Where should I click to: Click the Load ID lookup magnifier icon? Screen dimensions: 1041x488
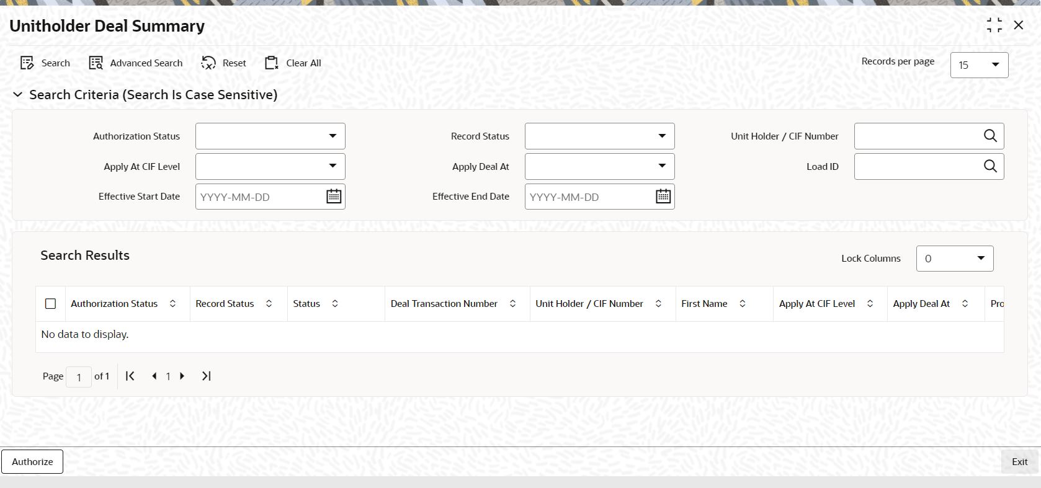pos(990,166)
